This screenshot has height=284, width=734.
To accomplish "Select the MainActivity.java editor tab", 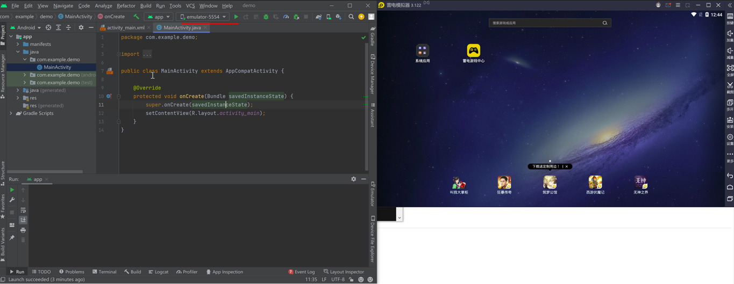I will click(182, 27).
